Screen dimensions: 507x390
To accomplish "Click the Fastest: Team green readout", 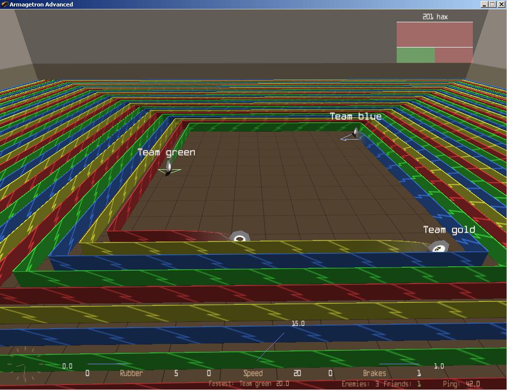I will [249, 384].
